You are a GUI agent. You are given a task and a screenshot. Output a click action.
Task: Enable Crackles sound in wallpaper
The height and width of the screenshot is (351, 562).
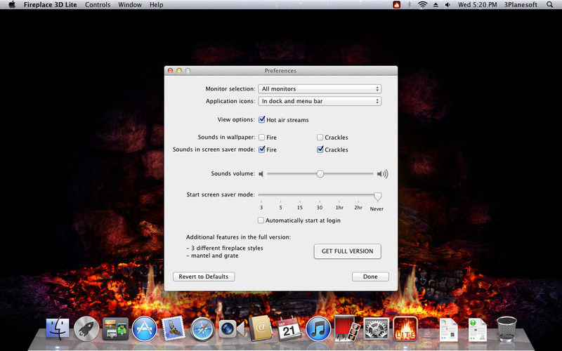[x=320, y=137]
